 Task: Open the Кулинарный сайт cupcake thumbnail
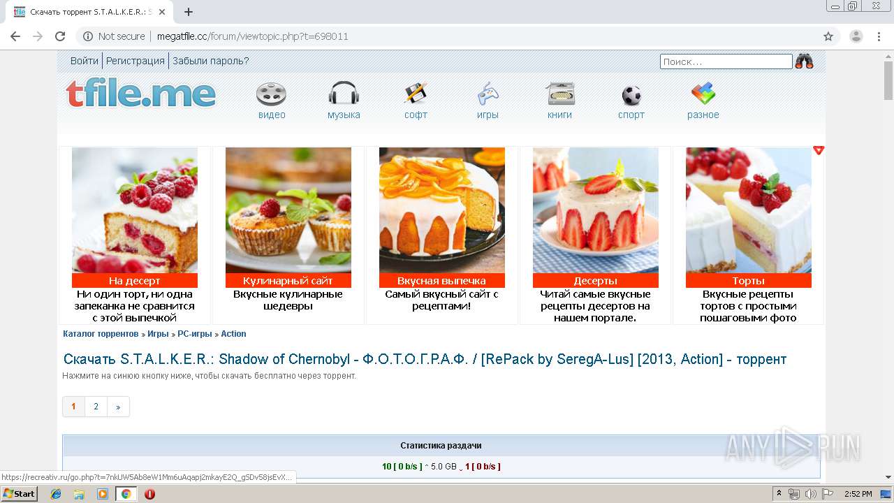pyautogui.click(x=288, y=210)
